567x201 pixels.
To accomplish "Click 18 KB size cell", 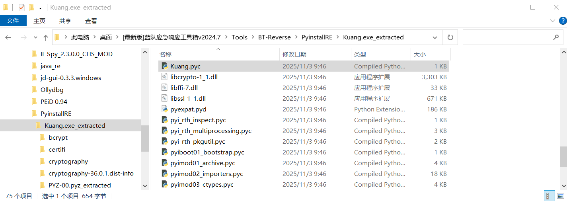I will pos(439,174).
